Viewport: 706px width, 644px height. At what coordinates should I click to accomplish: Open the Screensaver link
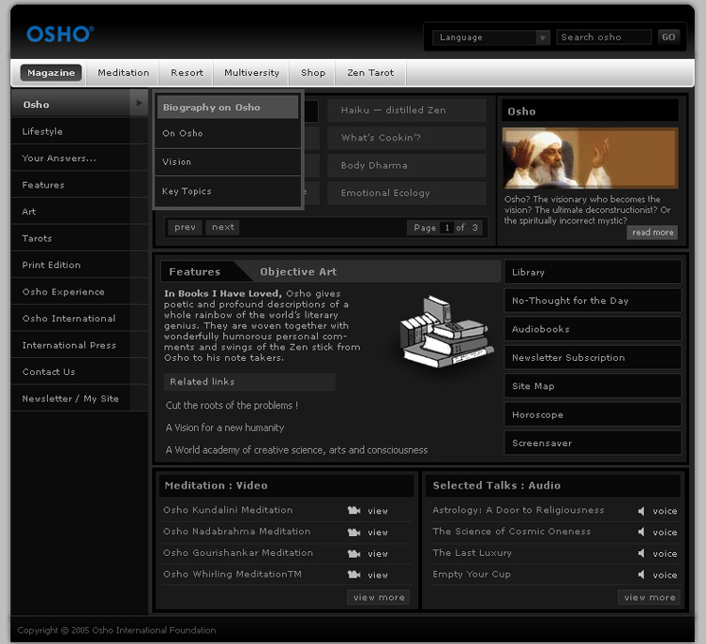(593, 443)
